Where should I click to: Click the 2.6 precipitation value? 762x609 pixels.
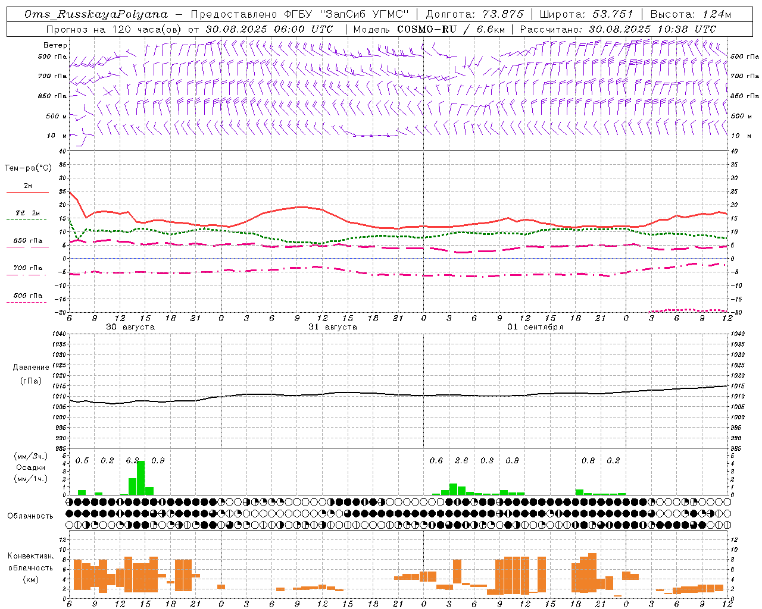click(x=461, y=460)
